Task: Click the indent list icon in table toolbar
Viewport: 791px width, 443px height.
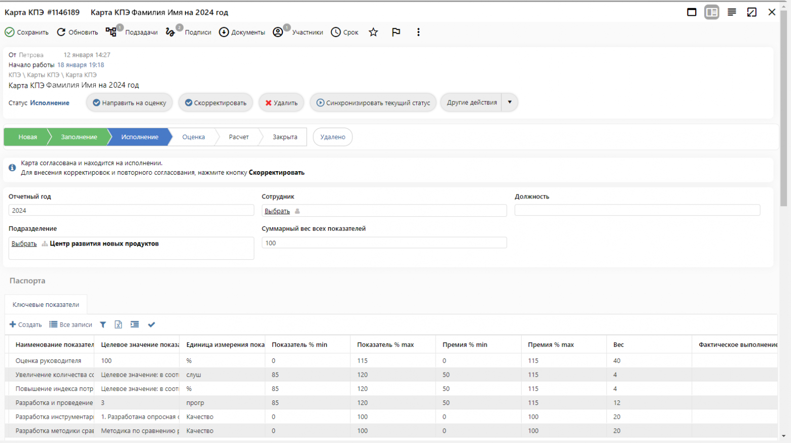Action: (x=134, y=325)
